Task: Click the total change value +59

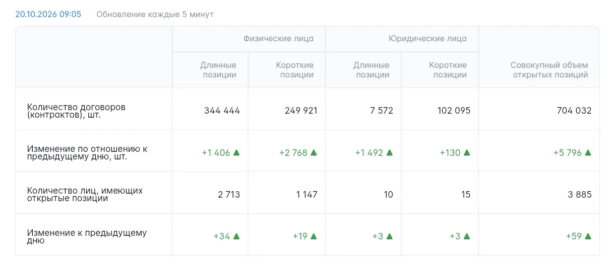Action: (x=574, y=236)
